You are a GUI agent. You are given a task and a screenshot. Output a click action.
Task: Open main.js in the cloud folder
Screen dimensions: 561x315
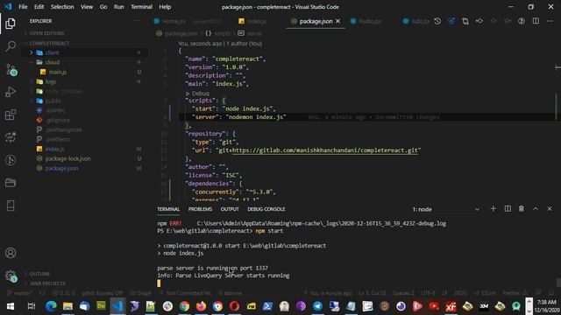58,72
